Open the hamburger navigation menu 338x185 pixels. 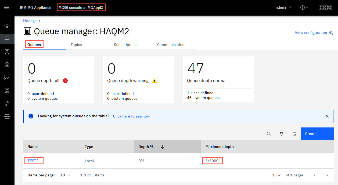pos(6,8)
